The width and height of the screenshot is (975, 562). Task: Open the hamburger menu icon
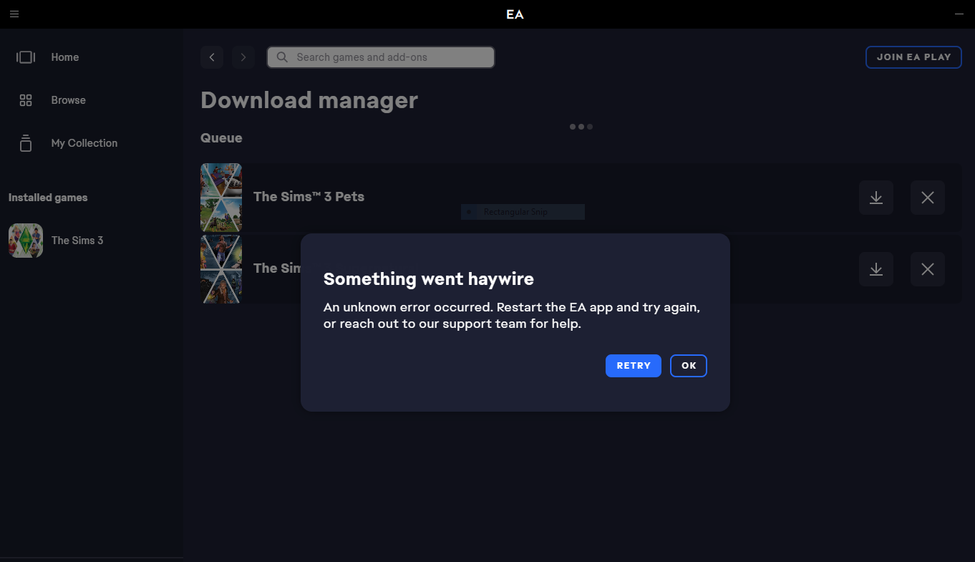pyautogui.click(x=14, y=14)
